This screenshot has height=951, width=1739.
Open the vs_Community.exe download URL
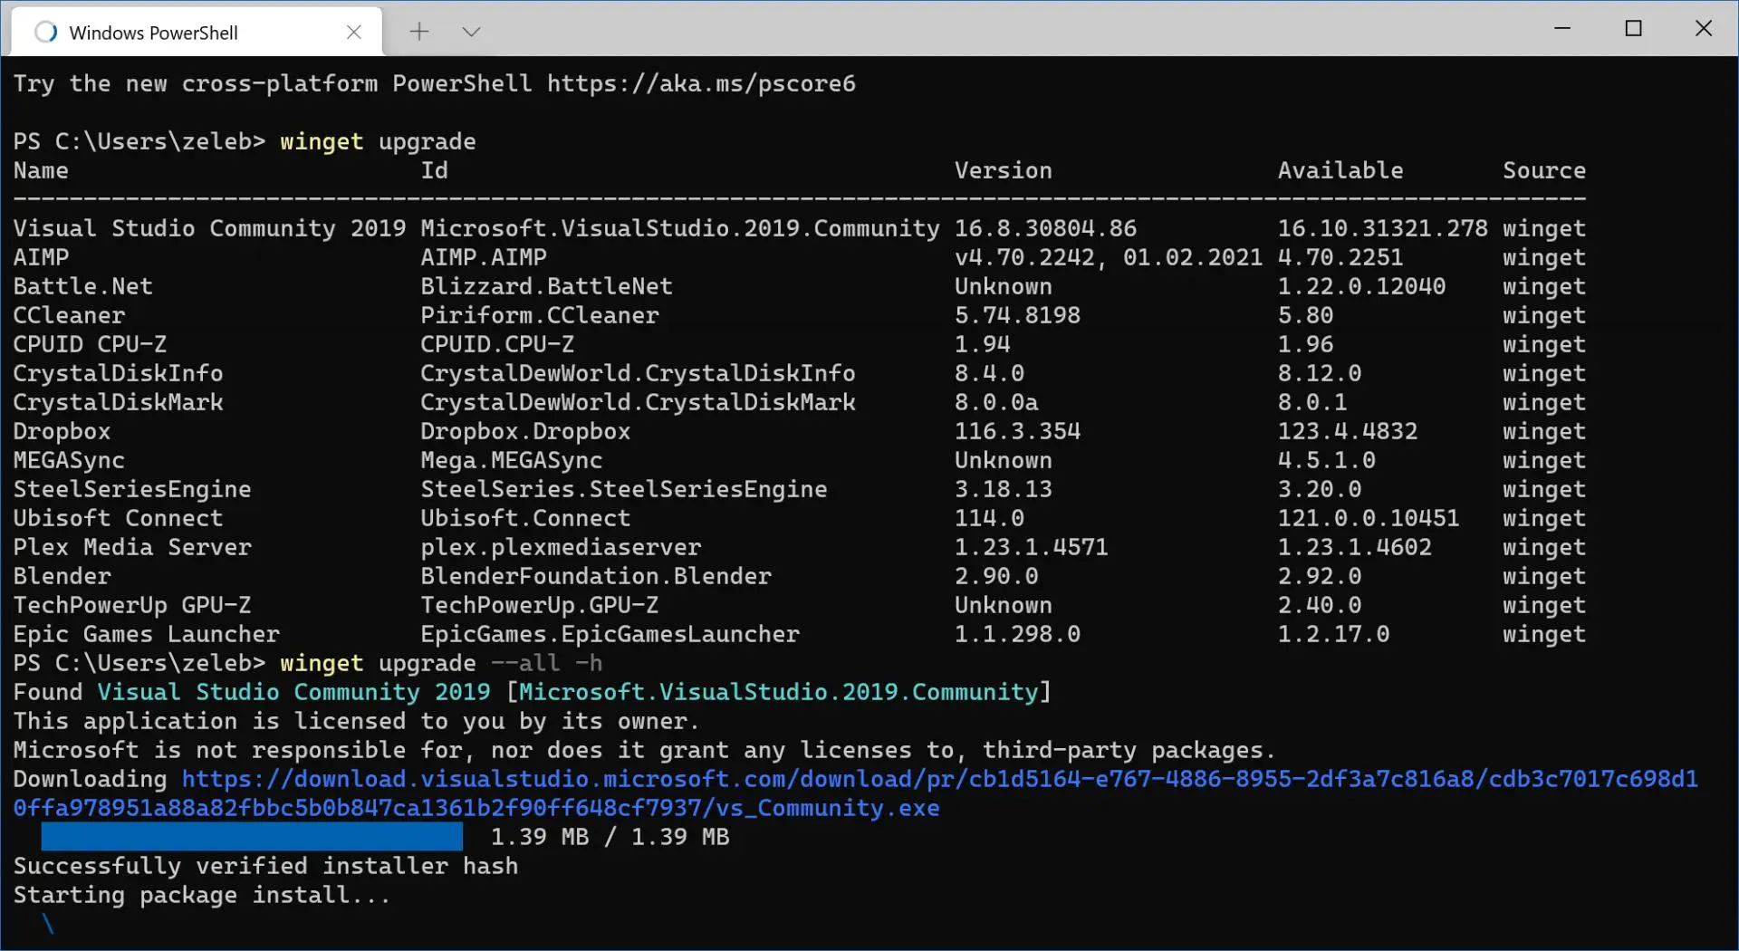coord(855,793)
